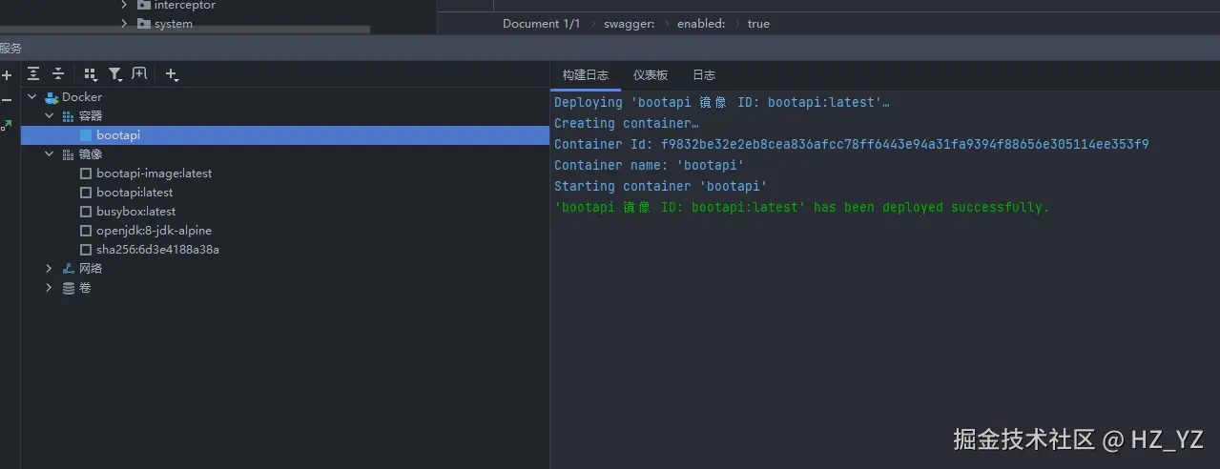
Task: Click enabled: in the breadcrumb
Action: pyautogui.click(x=701, y=24)
